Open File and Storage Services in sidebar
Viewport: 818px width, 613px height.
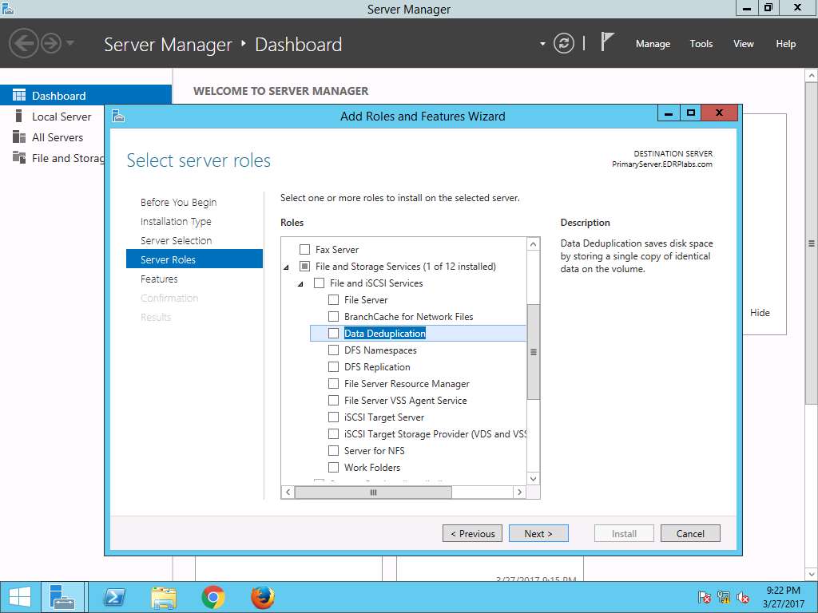click(x=68, y=159)
